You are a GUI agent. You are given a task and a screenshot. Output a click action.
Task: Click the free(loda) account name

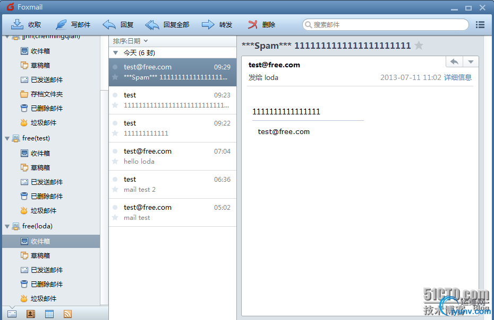[x=37, y=226]
